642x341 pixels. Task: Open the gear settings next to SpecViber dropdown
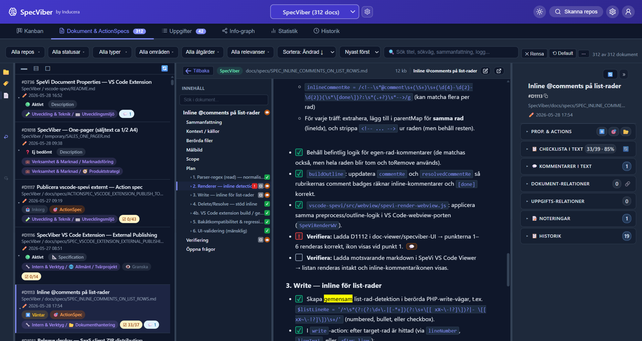pyautogui.click(x=367, y=12)
